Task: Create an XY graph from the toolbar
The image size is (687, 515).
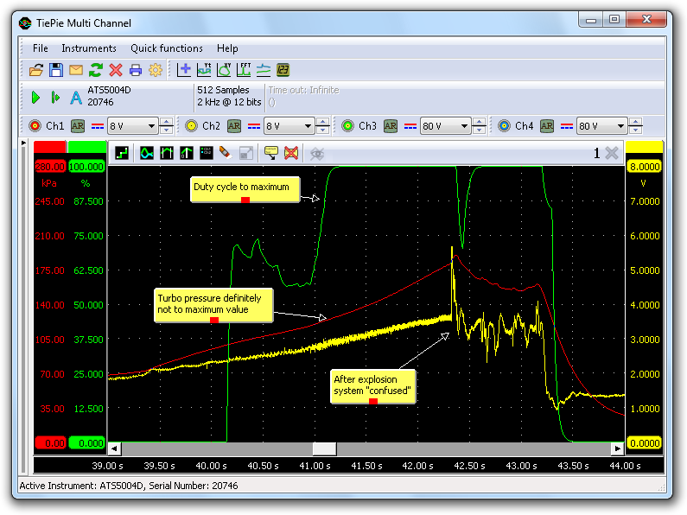Action: [x=224, y=70]
